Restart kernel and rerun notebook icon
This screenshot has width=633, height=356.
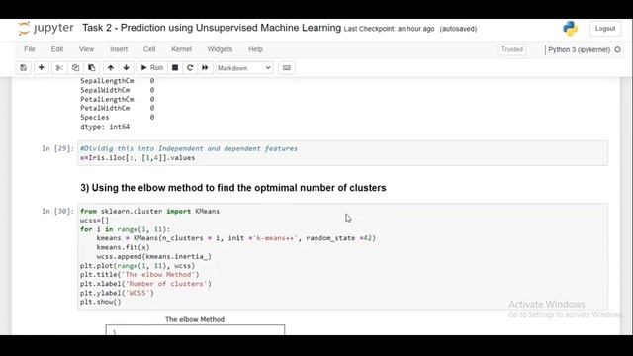click(205, 68)
